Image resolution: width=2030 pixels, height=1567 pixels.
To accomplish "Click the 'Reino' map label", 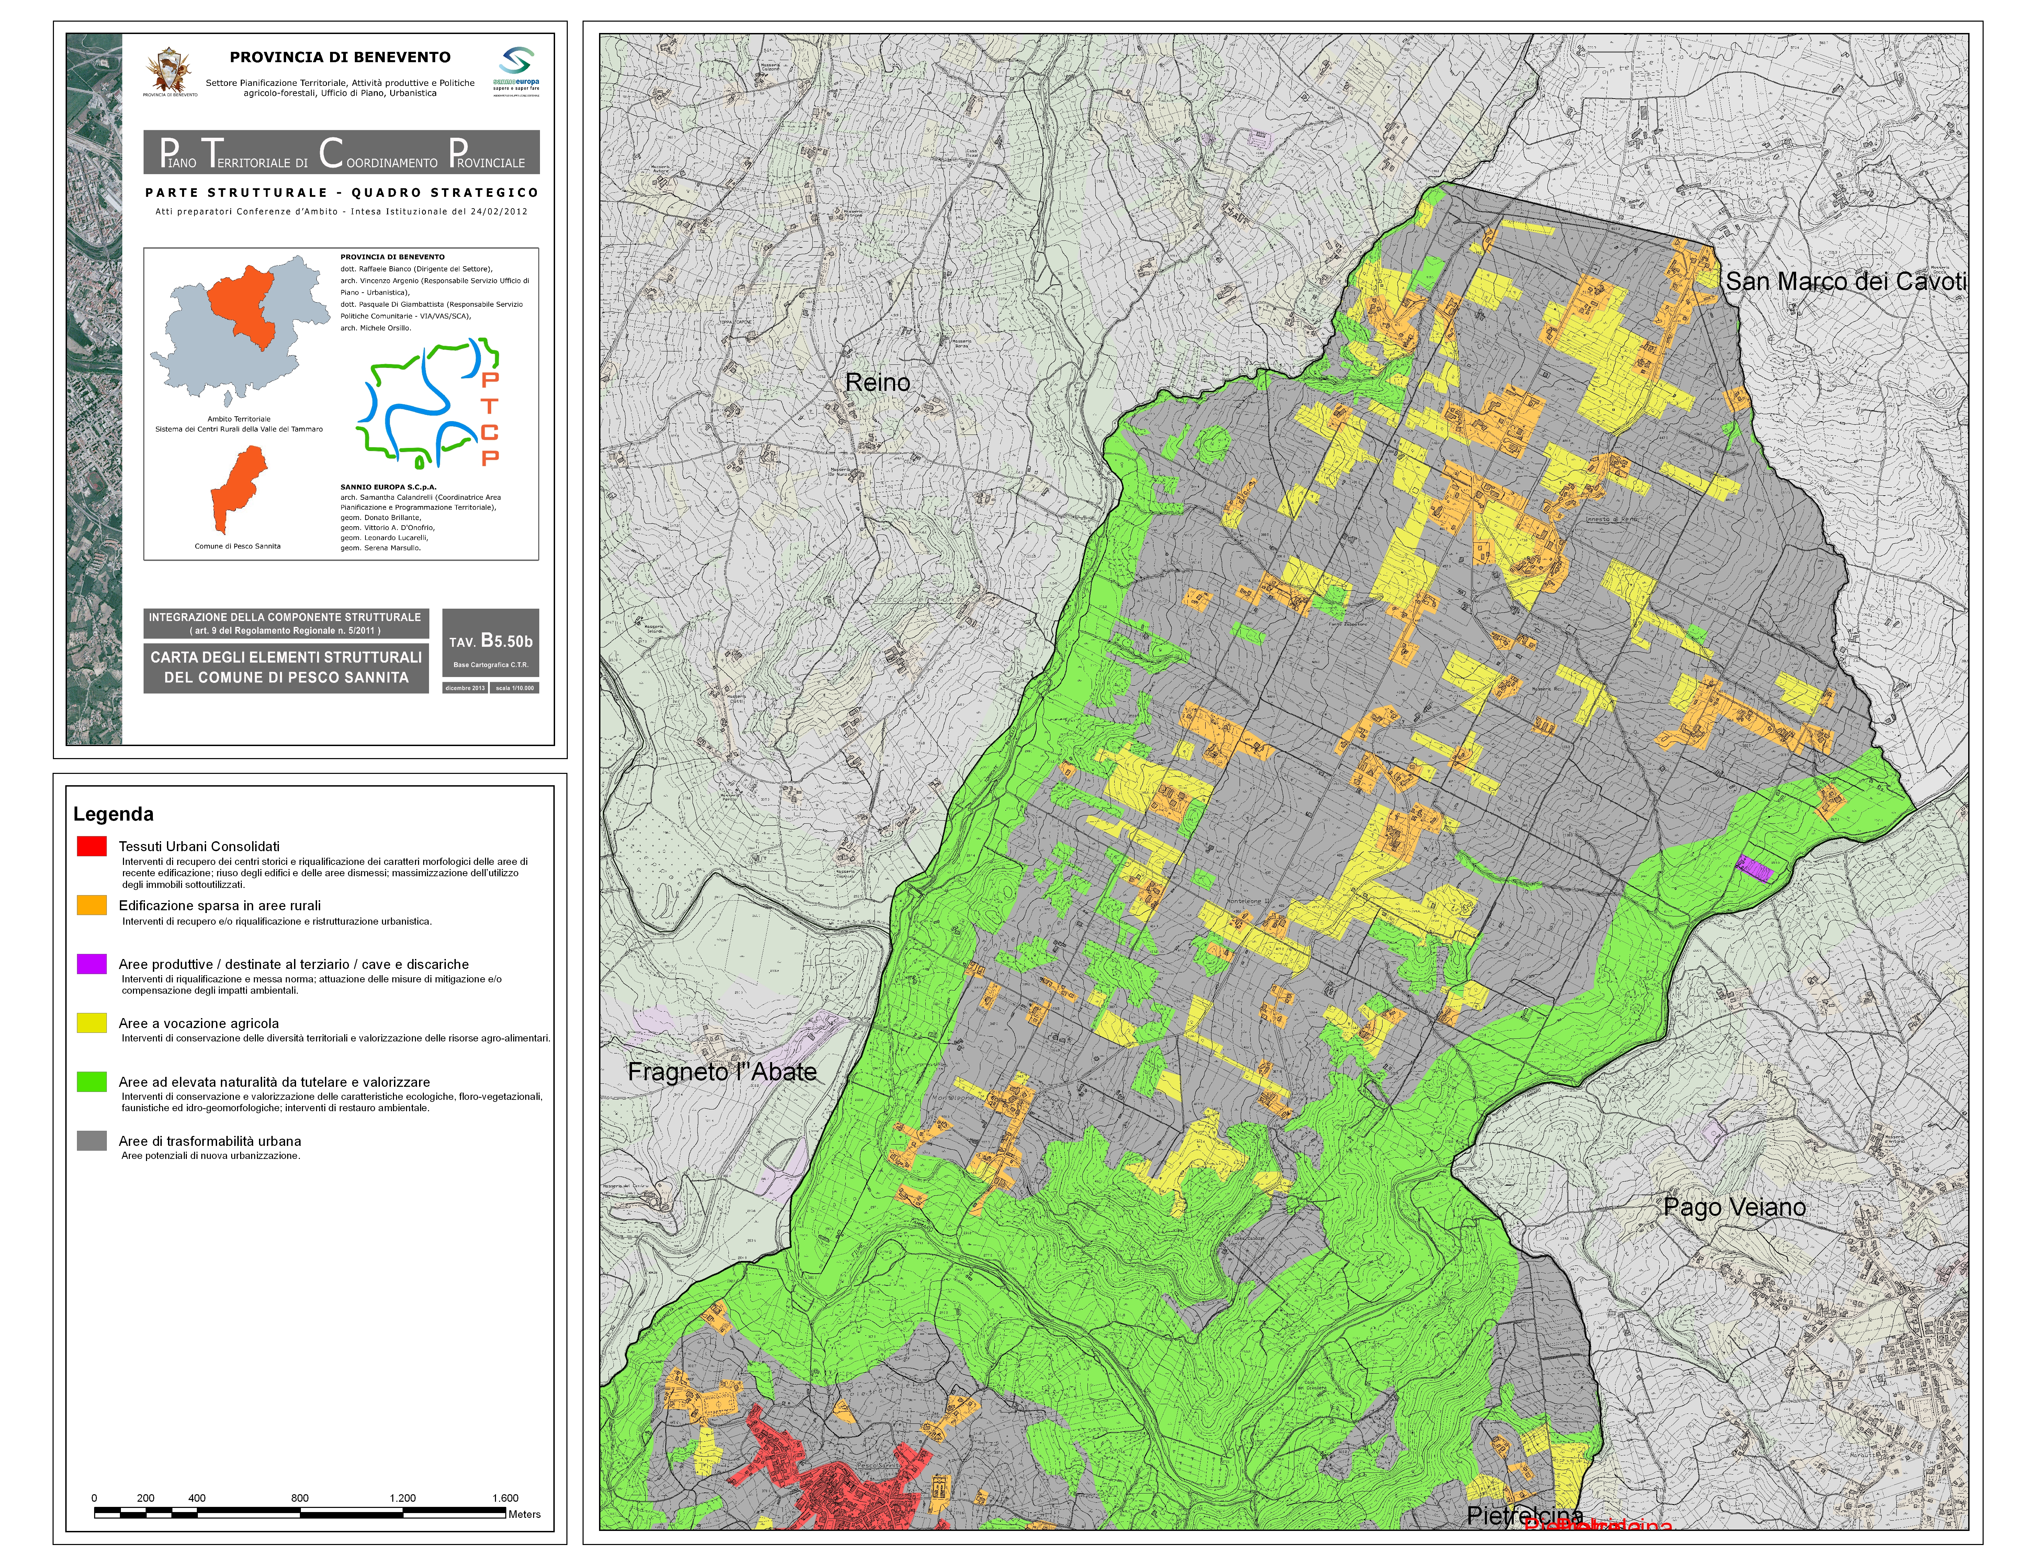I will click(x=878, y=382).
